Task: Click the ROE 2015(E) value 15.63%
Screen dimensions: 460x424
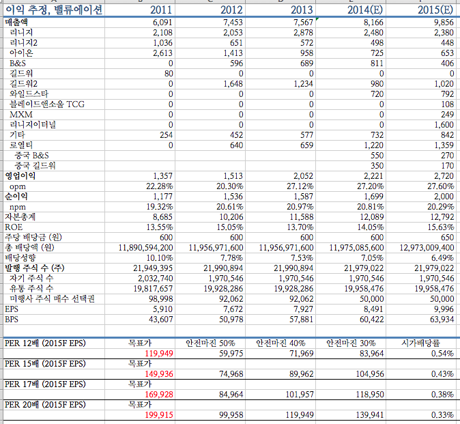Action: pyautogui.click(x=441, y=227)
